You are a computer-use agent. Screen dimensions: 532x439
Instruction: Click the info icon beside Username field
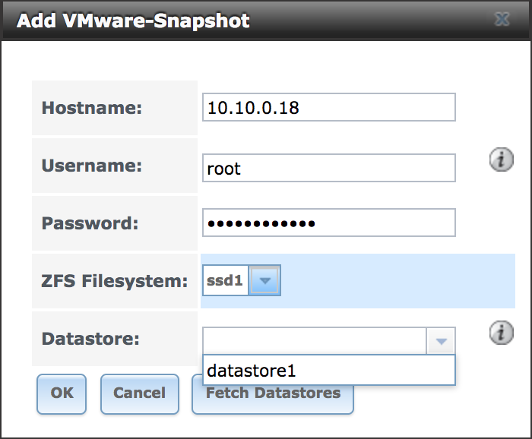click(501, 159)
